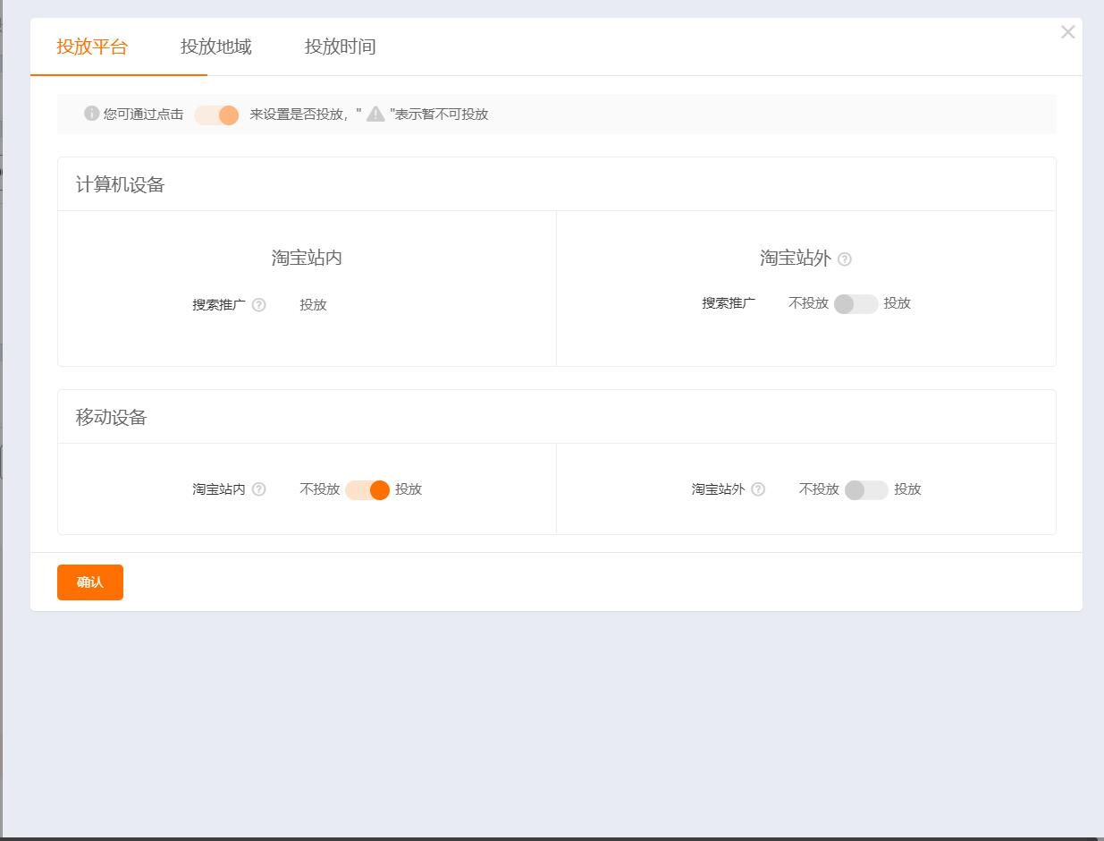Click the warning triangle icon in the banner text
Screen dimensions: 1104x841
[x=374, y=115]
